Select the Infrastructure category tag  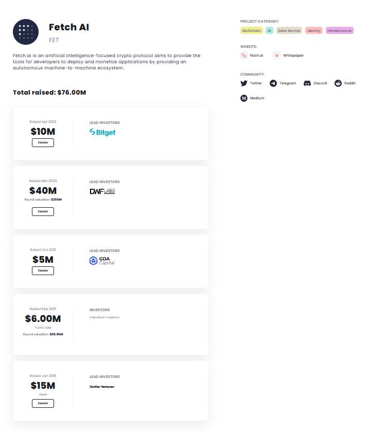click(x=340, y=31)
